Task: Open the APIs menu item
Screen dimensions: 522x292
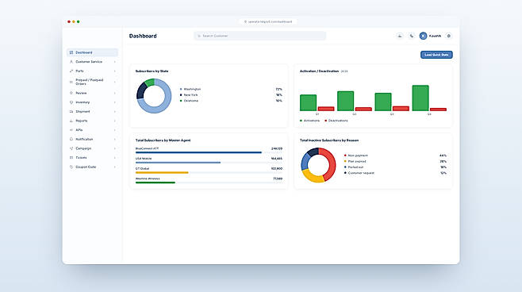Action: 92,130
